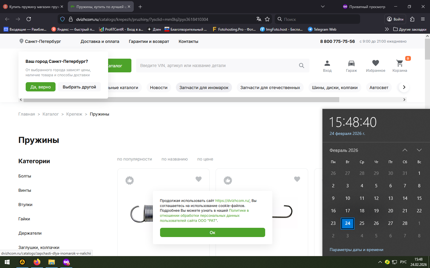430x268 pixels.
Task: Open the Автосвет chip
Action: click(x=379, y=88)
